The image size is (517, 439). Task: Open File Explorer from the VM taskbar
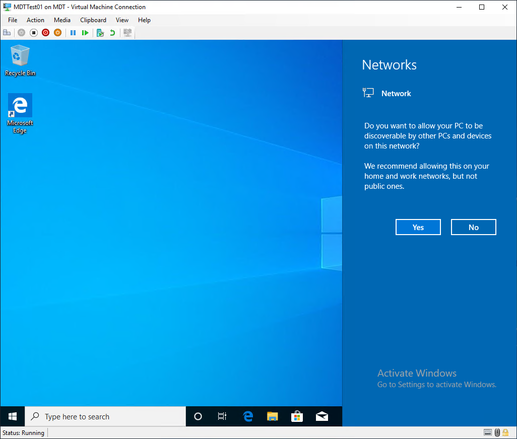tap(272, 416)
